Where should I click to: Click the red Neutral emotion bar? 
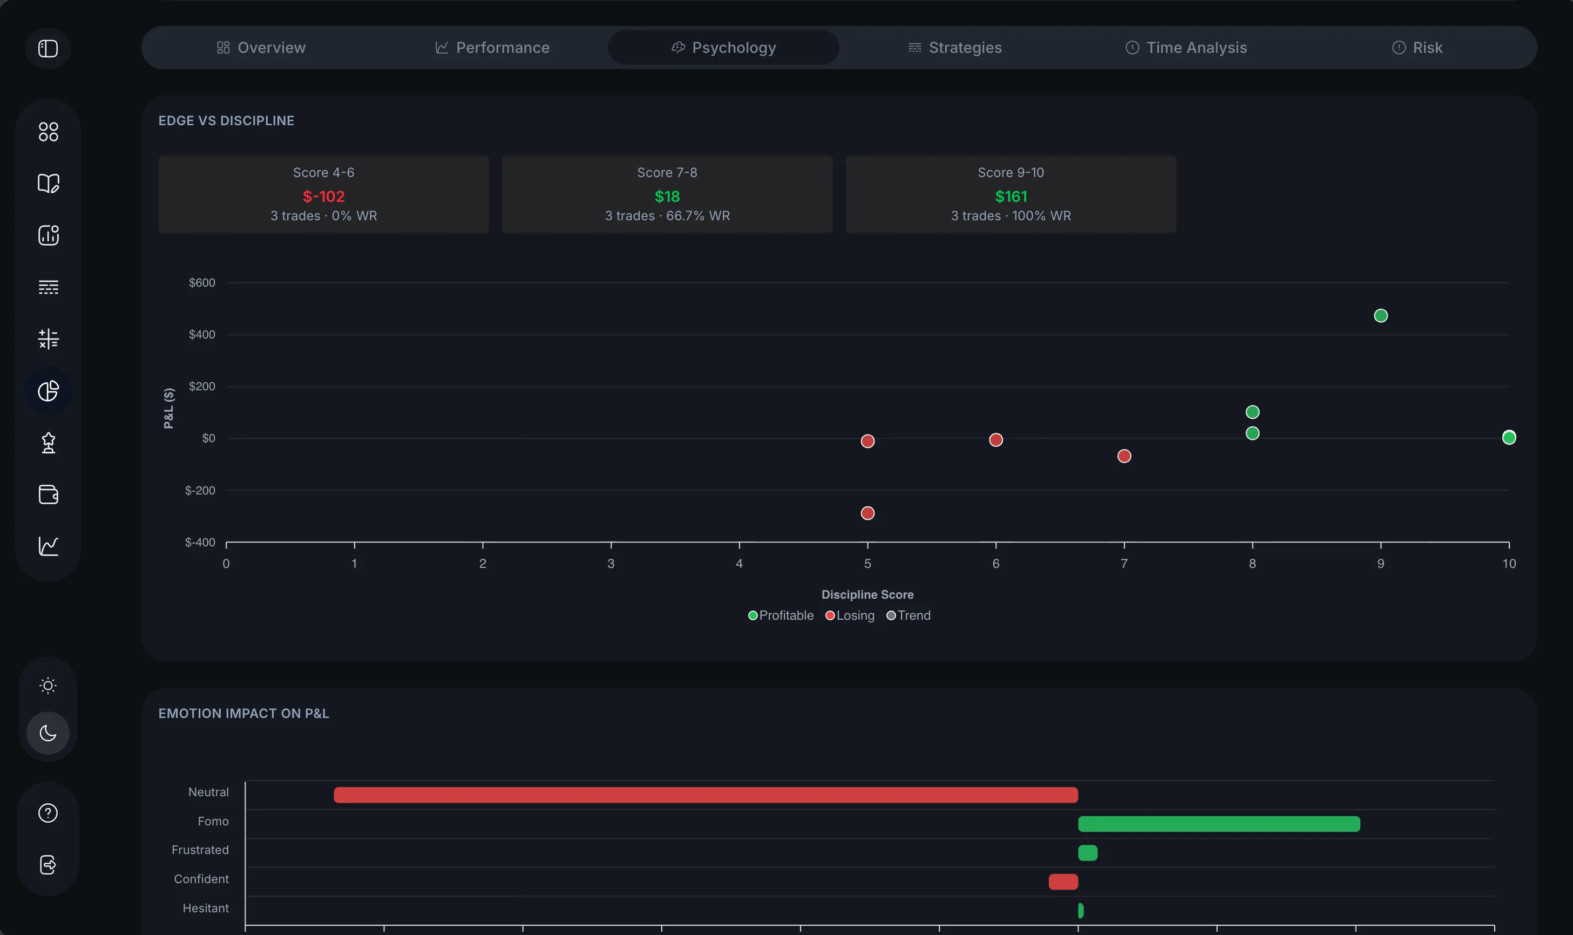(x=705, y=795)
